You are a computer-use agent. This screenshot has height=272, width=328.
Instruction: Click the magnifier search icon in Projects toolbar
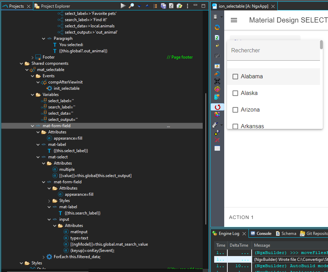131,6
